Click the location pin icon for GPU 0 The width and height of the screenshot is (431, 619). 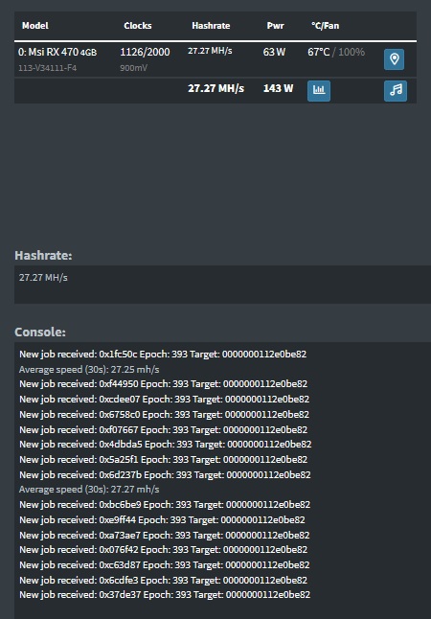pyautogui.click(x=394, y=59)
